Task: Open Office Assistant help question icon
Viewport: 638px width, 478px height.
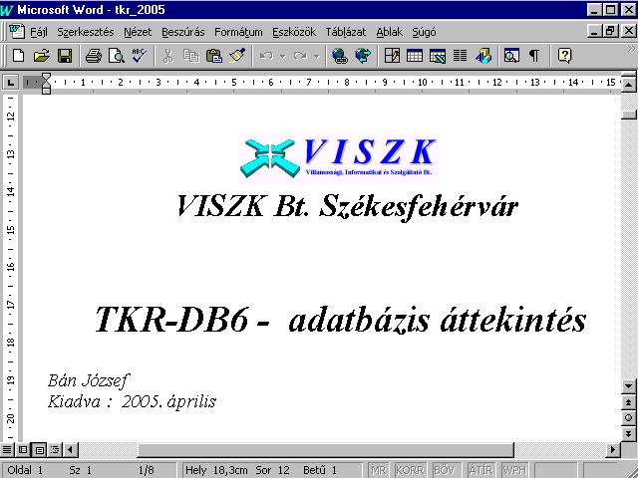Action: (x=565, y=56)
